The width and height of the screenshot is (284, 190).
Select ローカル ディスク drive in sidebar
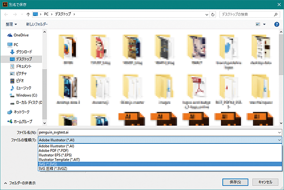click(x=26, y=103)
